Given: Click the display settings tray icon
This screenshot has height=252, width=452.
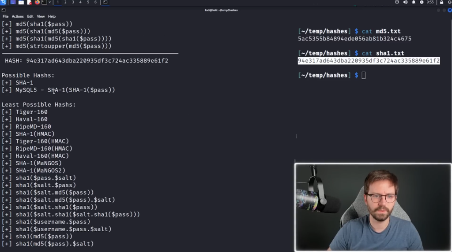Looking at the screenshot, I should [x=397, y=2].
